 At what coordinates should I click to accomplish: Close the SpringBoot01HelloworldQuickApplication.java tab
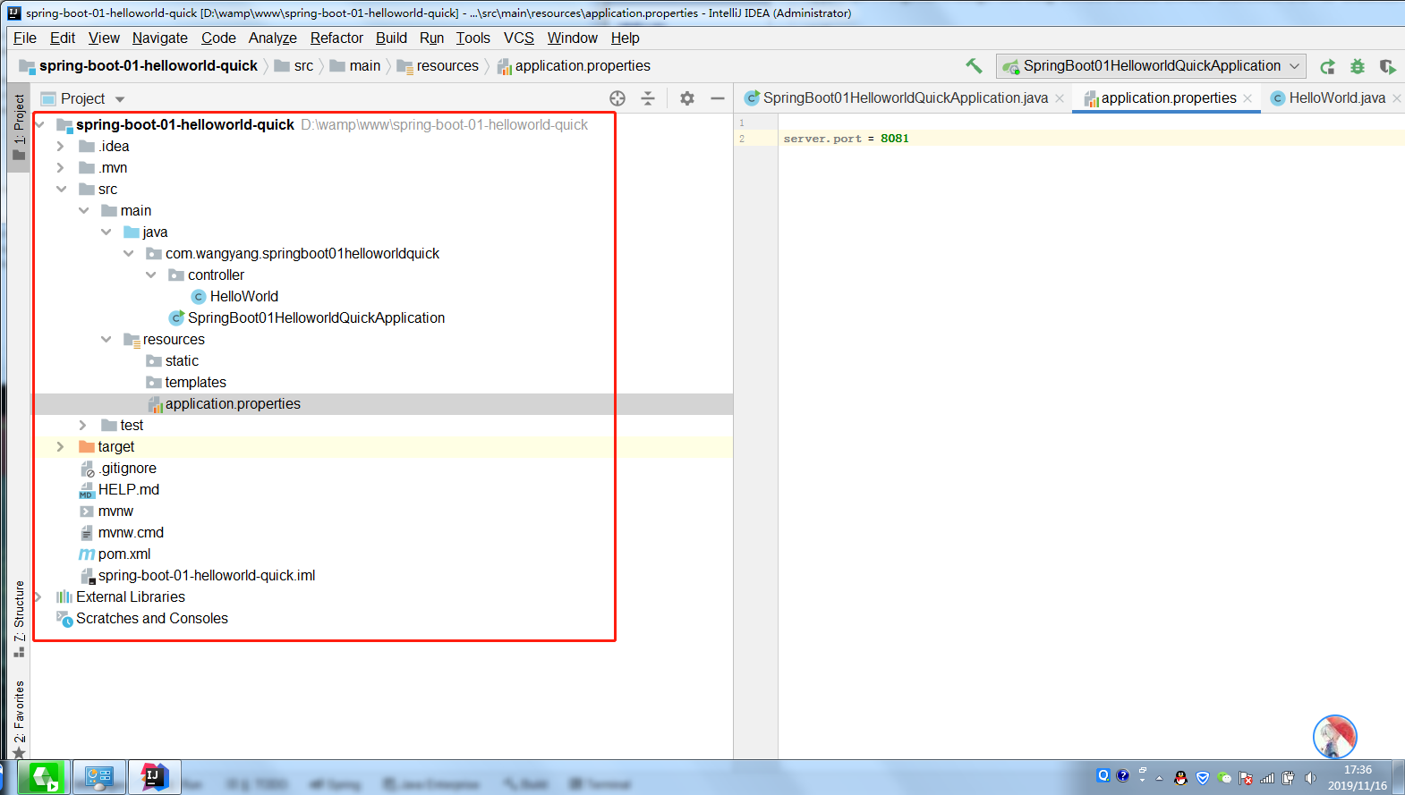(x=1060, y=98)
